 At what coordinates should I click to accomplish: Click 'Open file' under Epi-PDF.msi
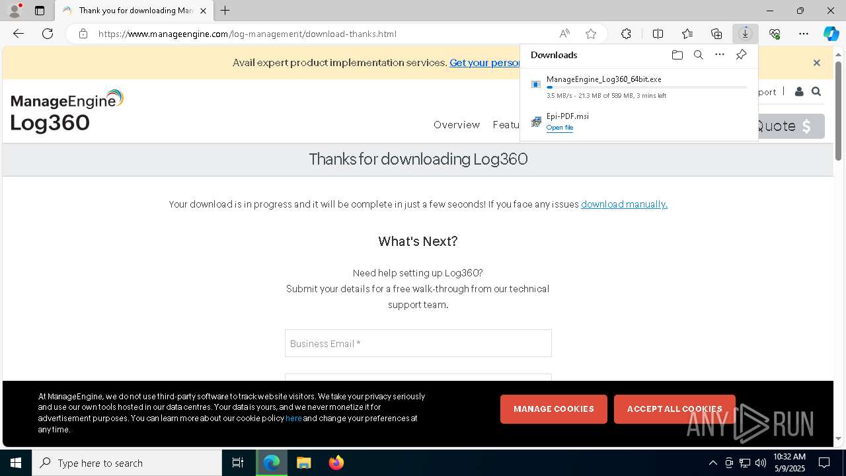coord(560,128)
